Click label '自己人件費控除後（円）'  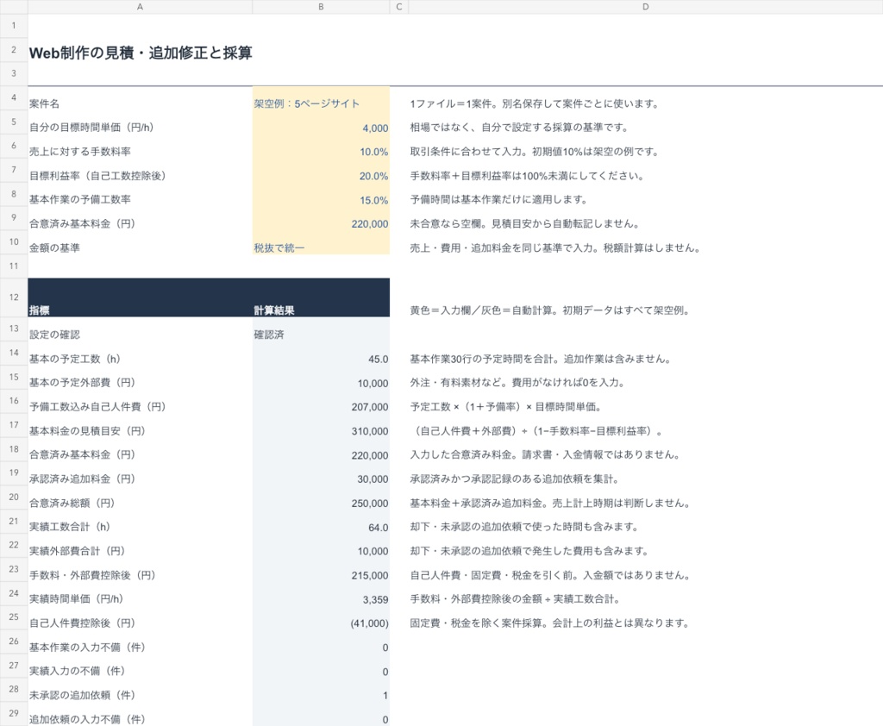82,623
